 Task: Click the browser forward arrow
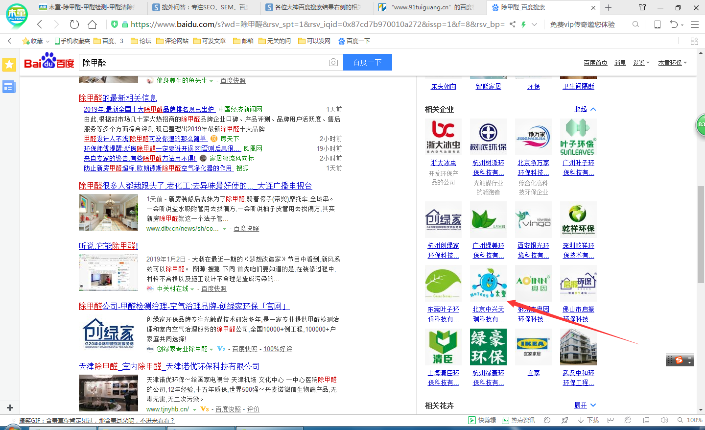click(56, 24)
